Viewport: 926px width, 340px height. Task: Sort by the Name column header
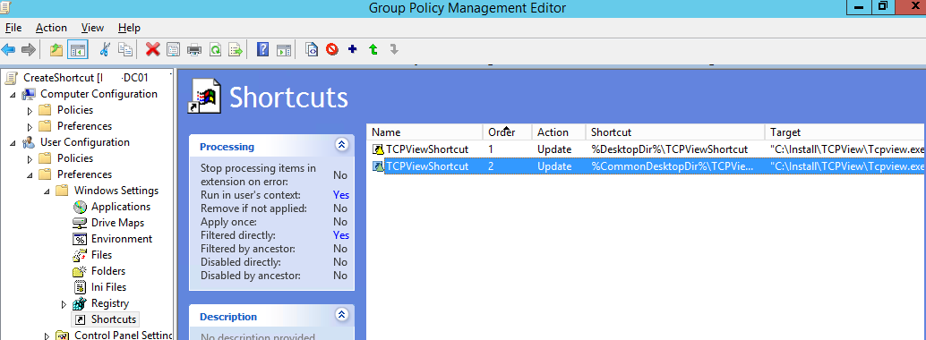(424, 132)
